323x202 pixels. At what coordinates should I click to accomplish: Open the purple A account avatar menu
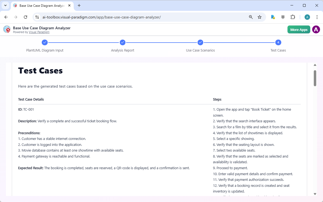[x=316, y=29]
